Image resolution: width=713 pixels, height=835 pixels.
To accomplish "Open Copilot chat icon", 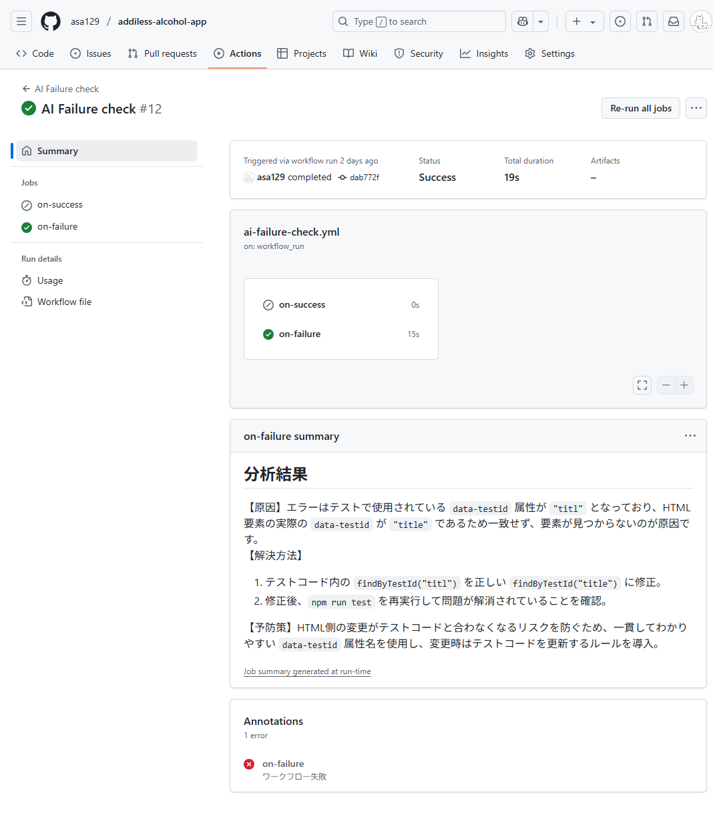I will [522, 21].
